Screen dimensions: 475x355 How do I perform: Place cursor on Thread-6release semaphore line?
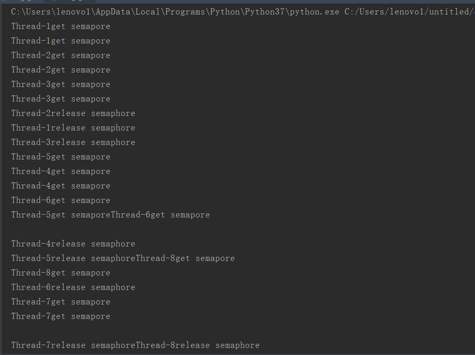[x=73, y=287]
